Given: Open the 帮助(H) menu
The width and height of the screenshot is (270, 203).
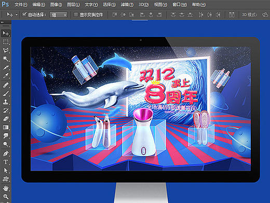Looking at the screenshot, I should pyautogui.click(x=199, y=5).
